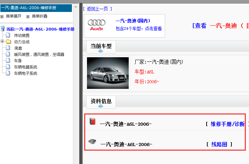Click the page icon next to 车辆电子系统

point(8,73)
